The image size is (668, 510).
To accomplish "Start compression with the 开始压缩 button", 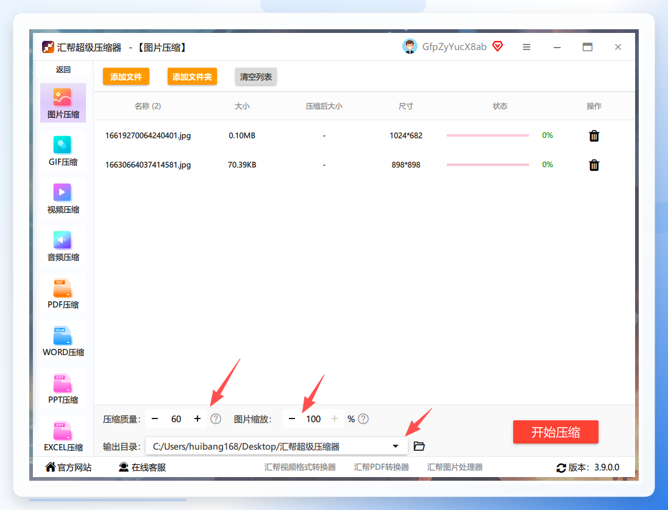I will [555, 432].
